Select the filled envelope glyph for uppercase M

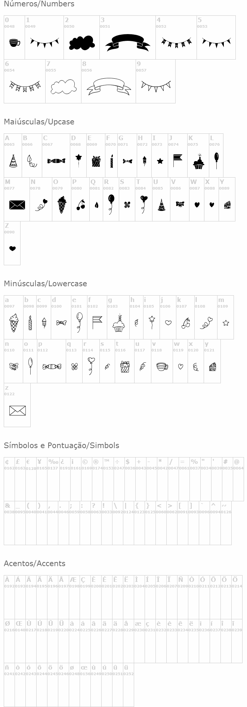point(17,205)
